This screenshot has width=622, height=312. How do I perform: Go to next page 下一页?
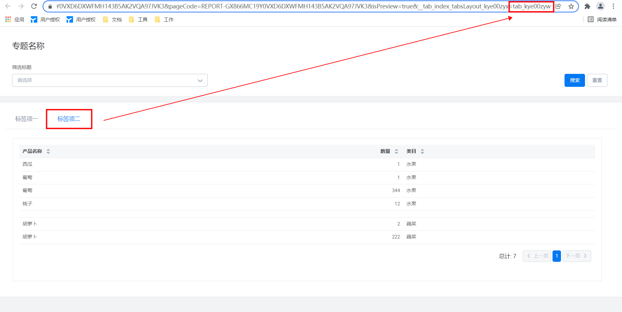tap(577, 256)
